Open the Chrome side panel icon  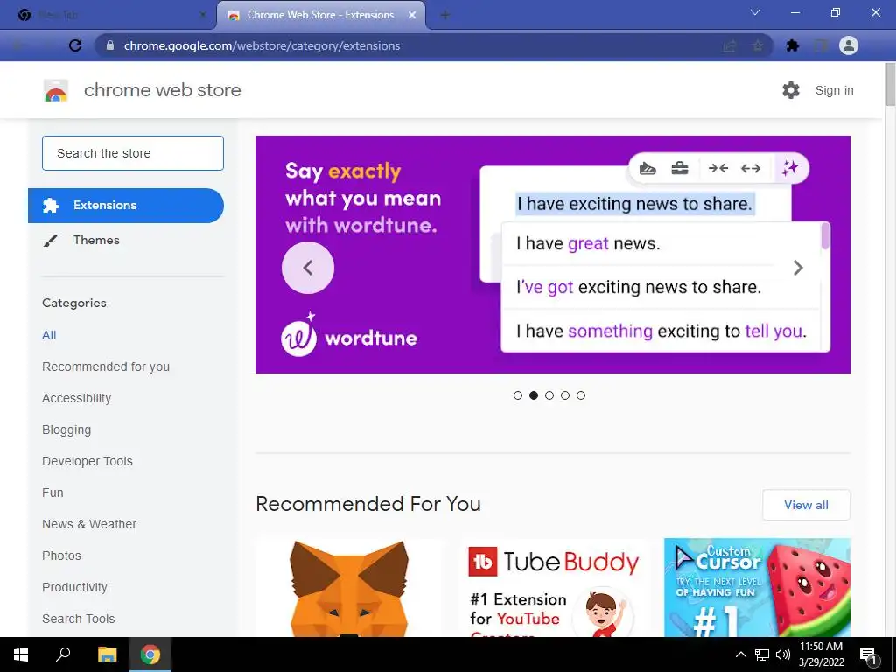pyautogui.click(x=821, y=45)
